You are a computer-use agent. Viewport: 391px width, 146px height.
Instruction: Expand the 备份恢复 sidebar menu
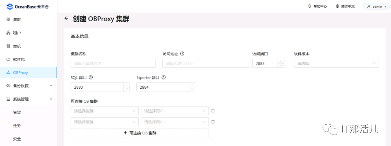tap(28, 86)
